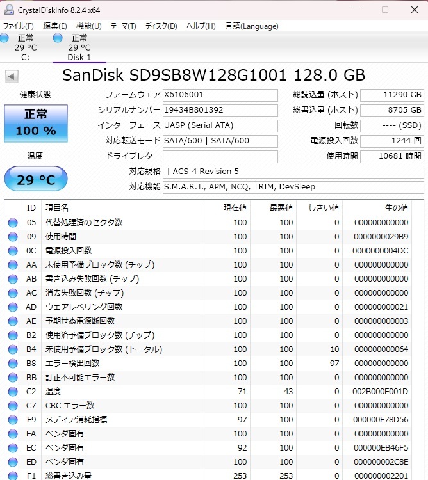Click the status icon for attribute AB
This screenshot has width=428, height=480.
click(13, 279)
